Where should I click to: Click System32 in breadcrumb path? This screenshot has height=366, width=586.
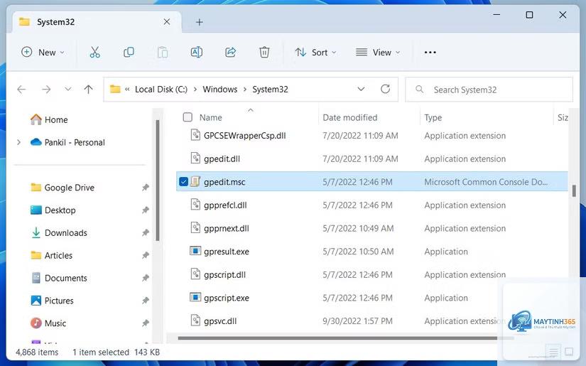[270, 90]
